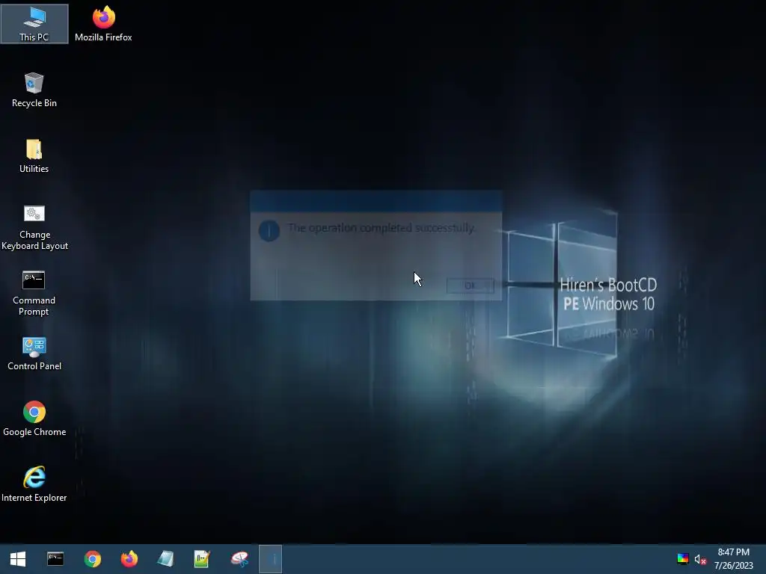Open the clock showing 8:47 PM
This screenshot has height=574, width=766.
(733, 552)
